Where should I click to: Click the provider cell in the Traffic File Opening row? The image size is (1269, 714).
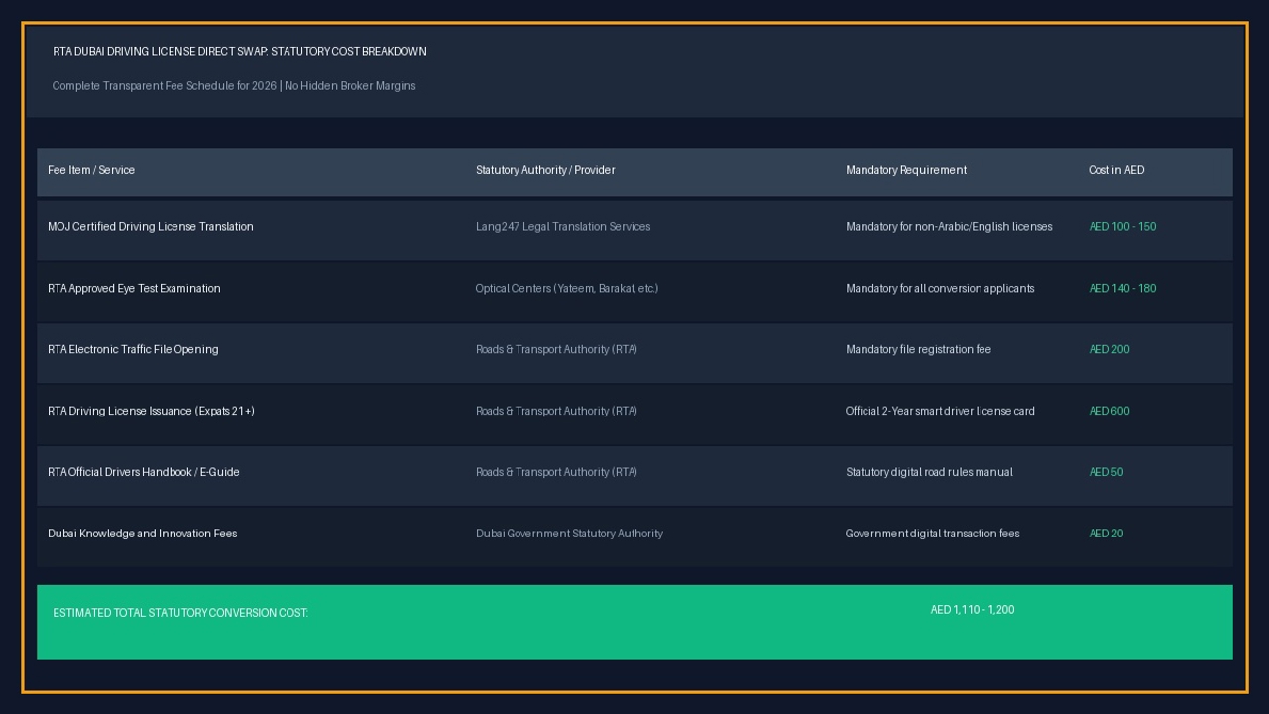556,350
